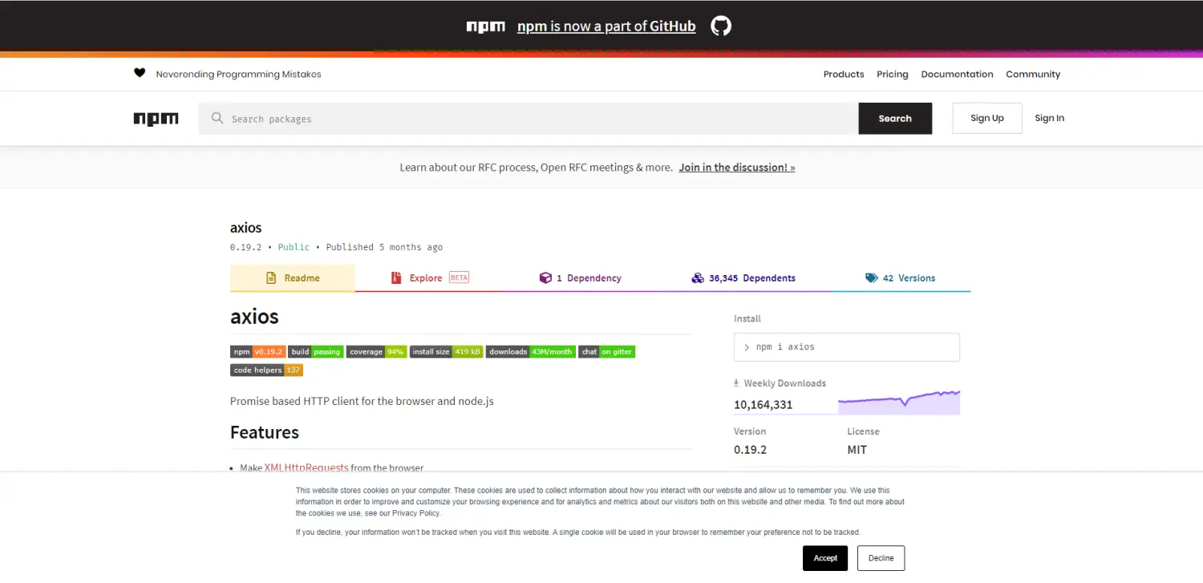Click the black Search button
This screenshot has height=583, width=1203.
point(895,118)
